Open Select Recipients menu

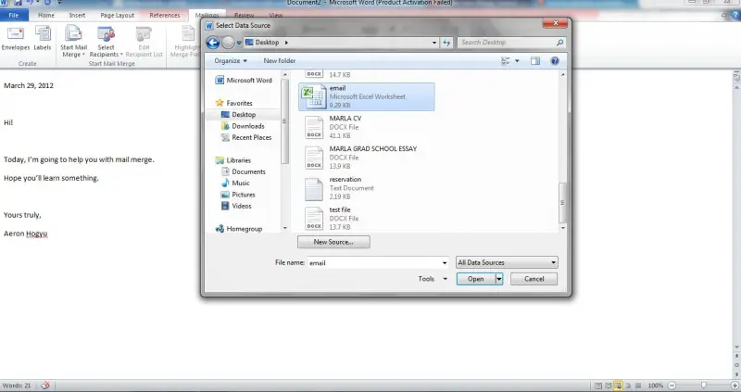tap(106, 42)
